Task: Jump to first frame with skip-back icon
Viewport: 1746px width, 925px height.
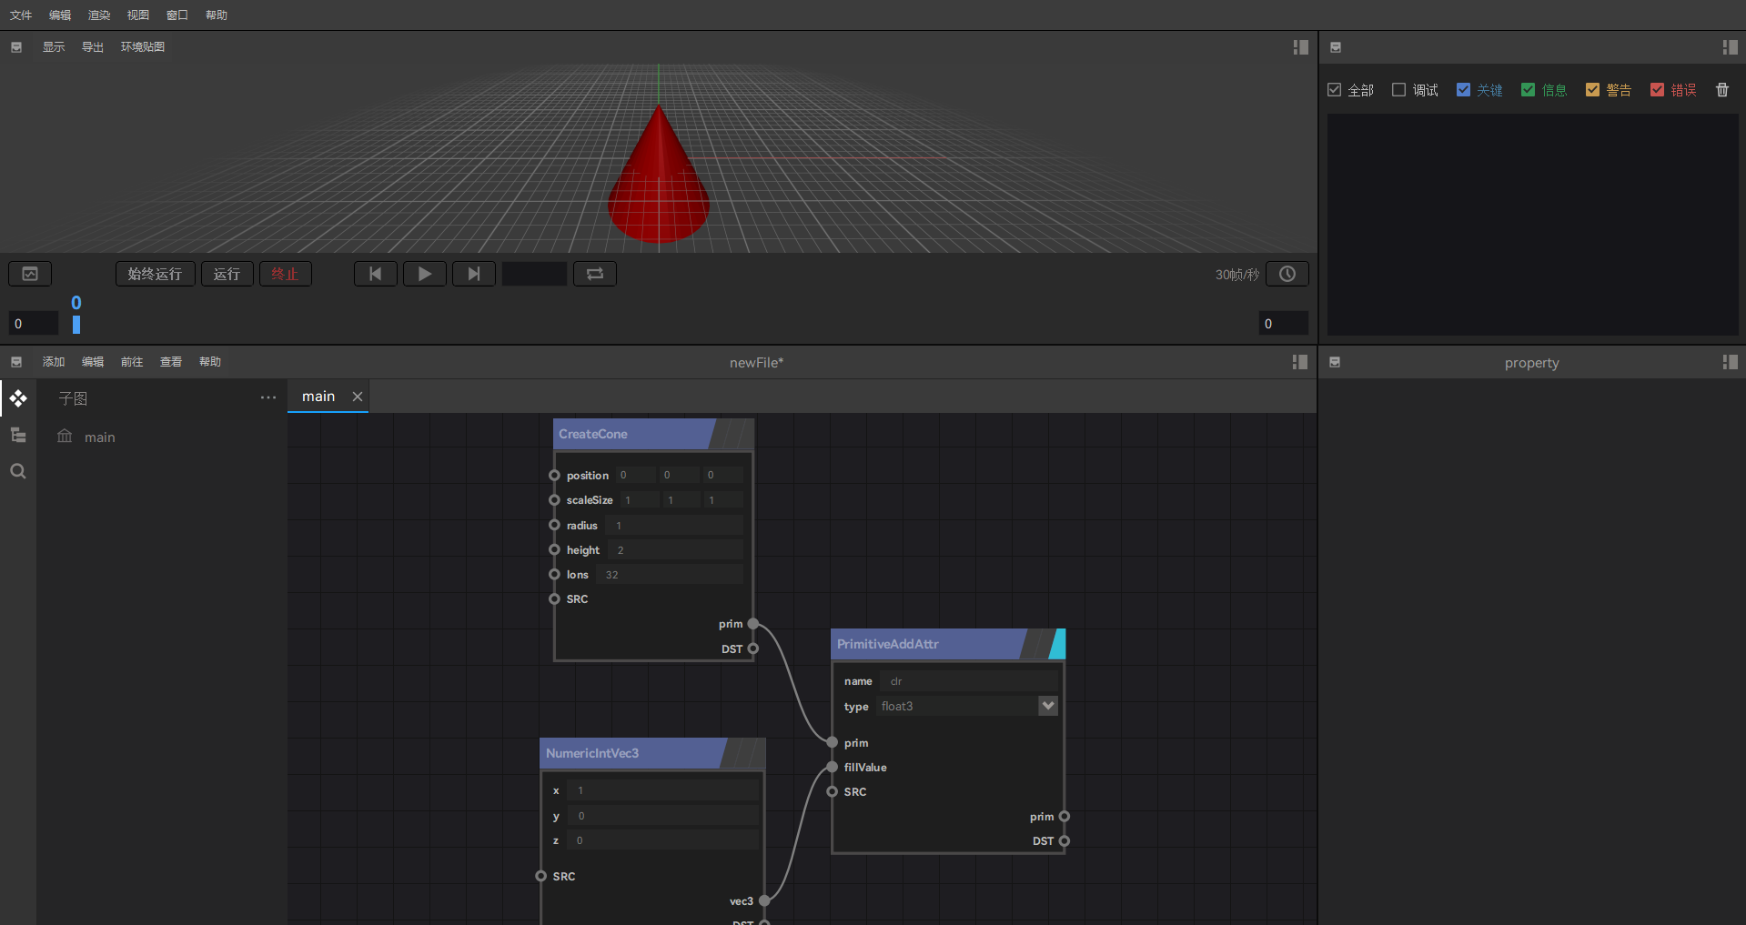Action: [x=375, y=274]
